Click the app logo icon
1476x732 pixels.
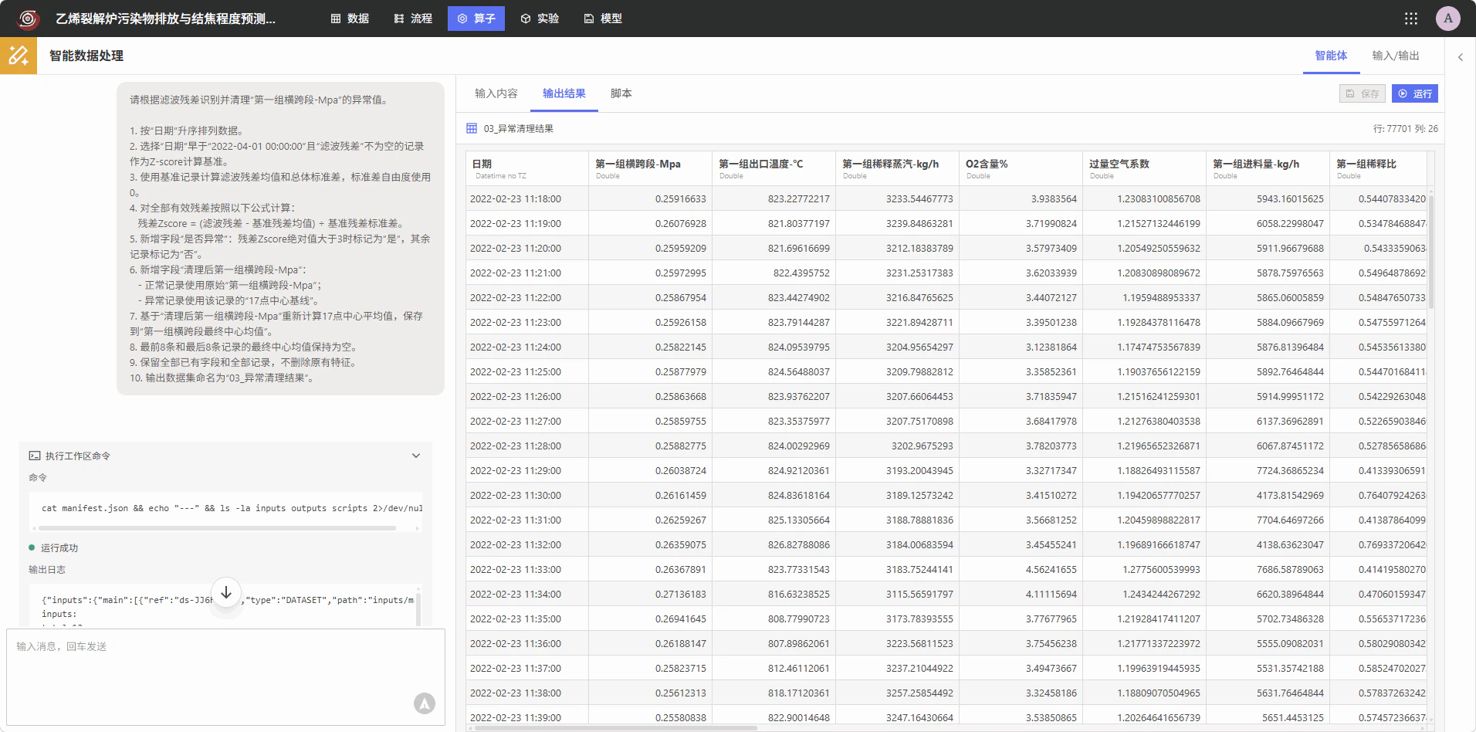28,19
